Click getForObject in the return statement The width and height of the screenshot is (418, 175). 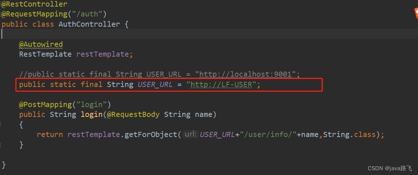point(151,134)
